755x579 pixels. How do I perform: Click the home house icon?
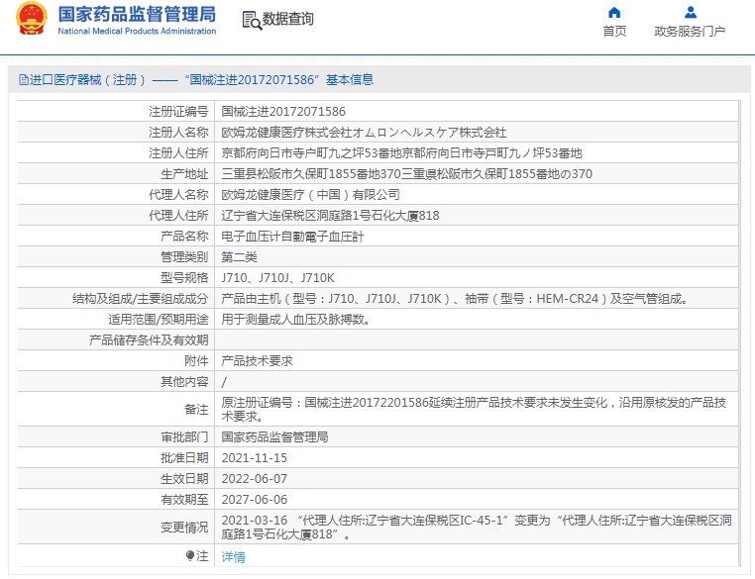pos(614,13)
